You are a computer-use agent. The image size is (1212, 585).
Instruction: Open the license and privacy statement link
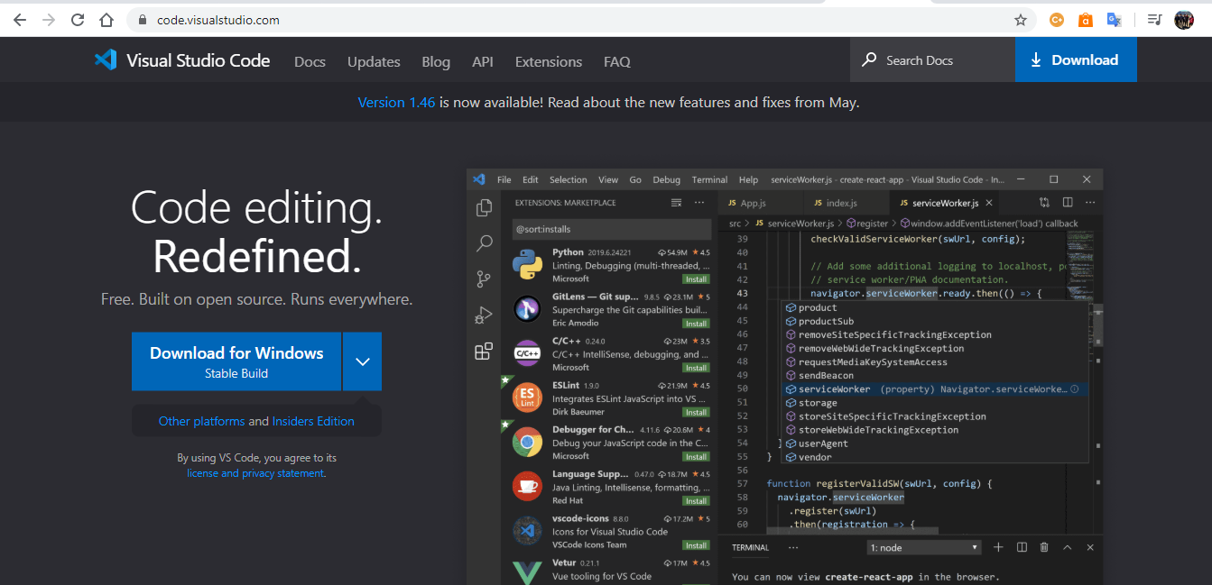point(255,473)
